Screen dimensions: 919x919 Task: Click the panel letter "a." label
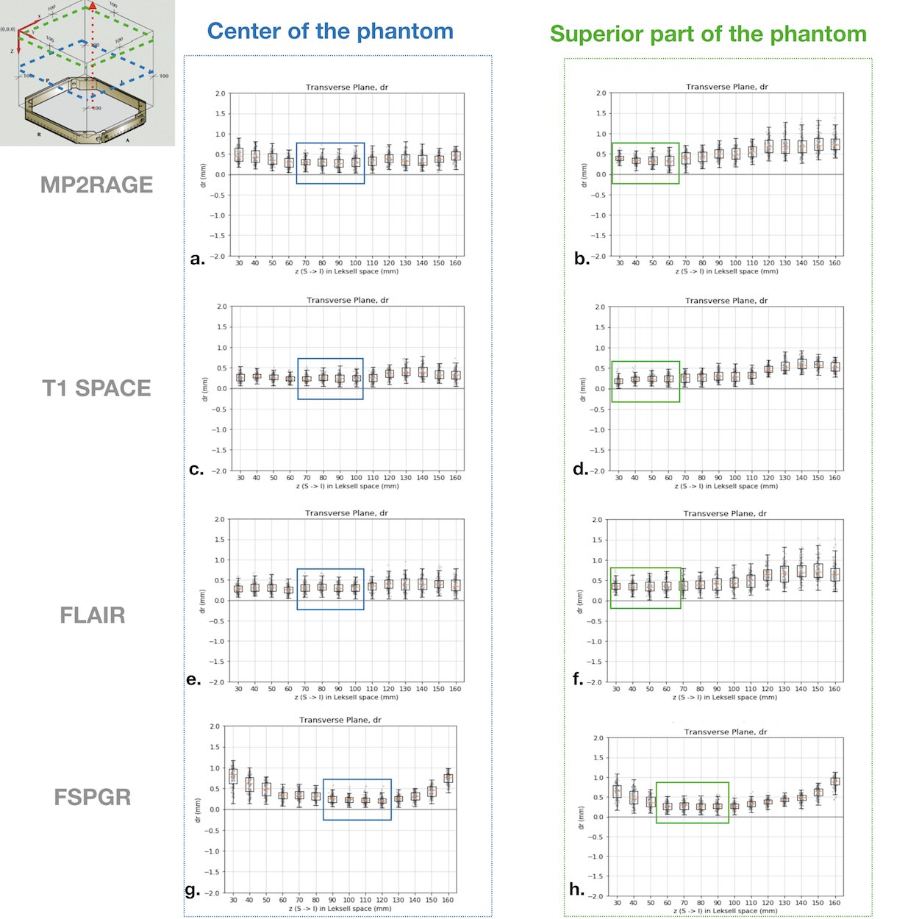(x=197, y=258)
